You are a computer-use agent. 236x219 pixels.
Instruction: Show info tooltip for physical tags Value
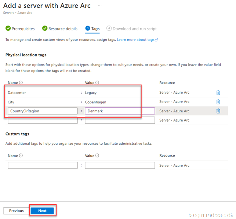click(97, 83)
